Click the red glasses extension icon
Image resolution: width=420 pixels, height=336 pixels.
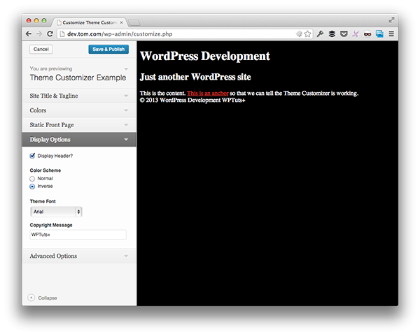click(x=367, y=34)
